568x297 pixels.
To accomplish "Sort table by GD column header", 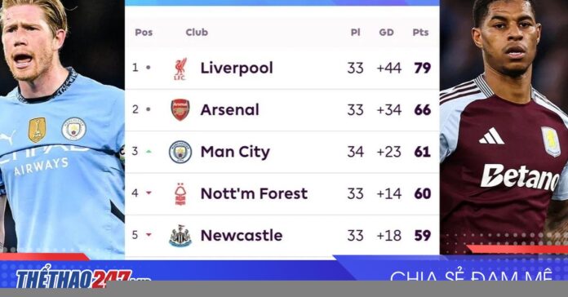I will tap(386, 33).
